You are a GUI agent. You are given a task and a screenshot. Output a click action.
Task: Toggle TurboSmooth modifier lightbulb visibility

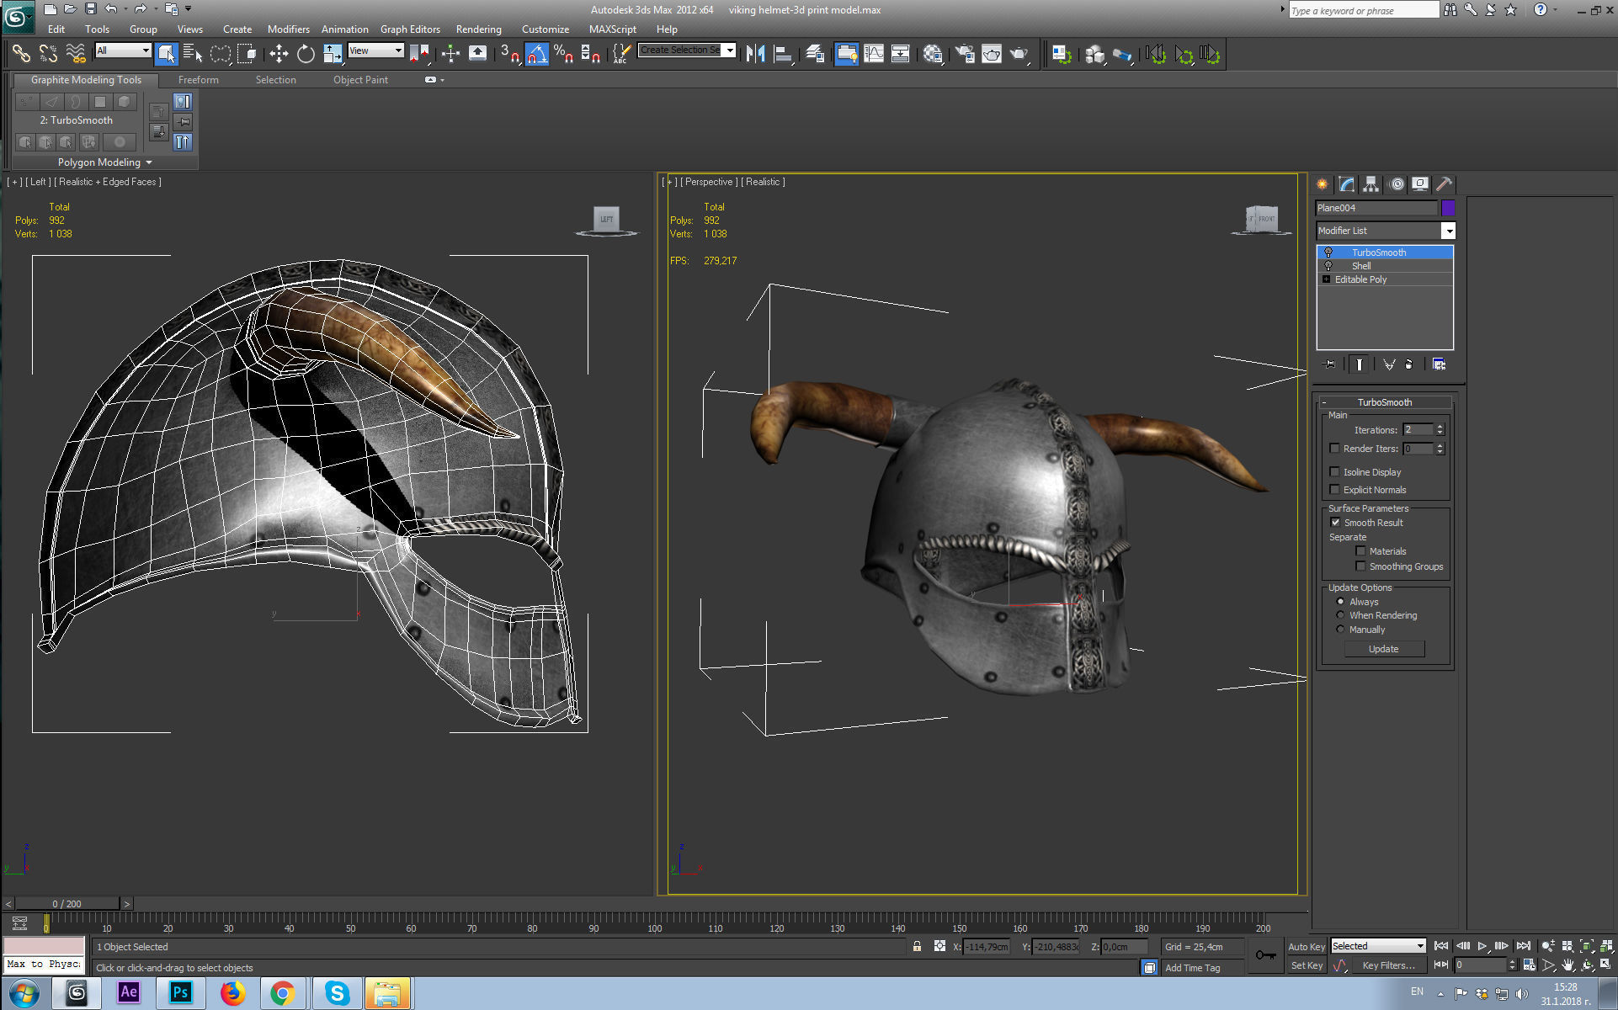tap(1328, 252)
